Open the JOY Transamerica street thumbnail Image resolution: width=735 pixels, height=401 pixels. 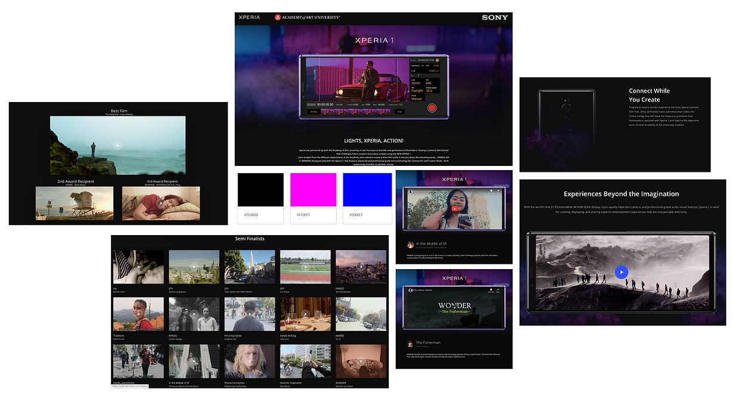[x=250, y=267]
